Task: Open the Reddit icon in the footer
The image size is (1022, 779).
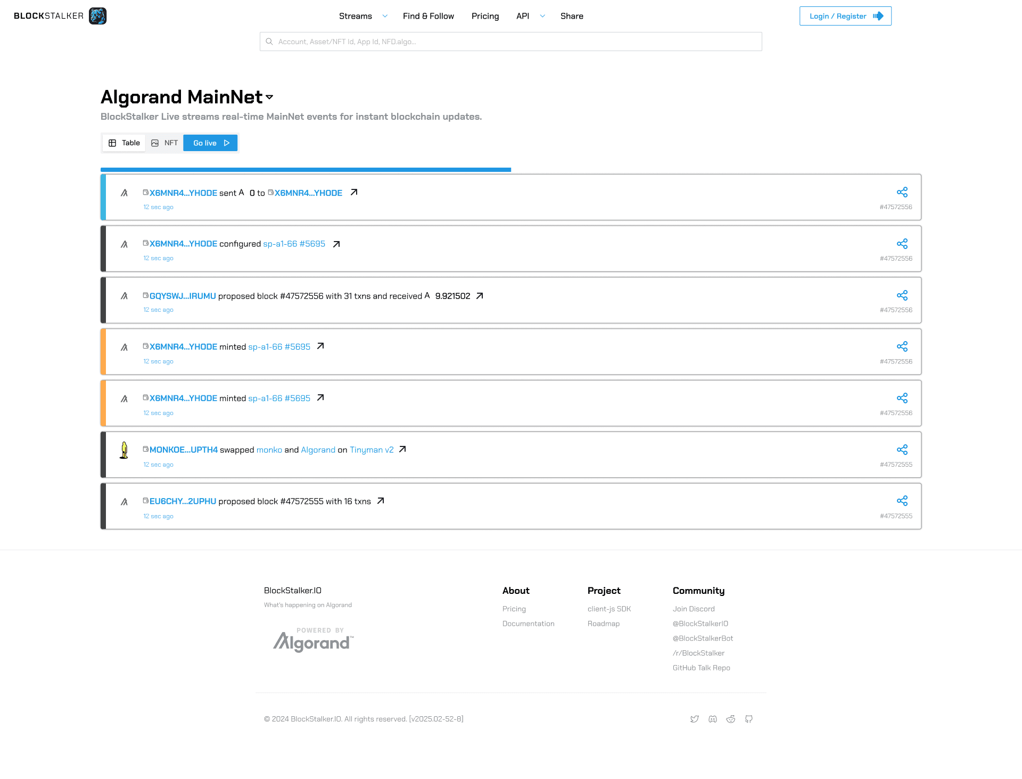Action: tap(731, 719)
